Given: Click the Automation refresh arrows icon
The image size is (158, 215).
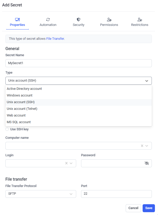Looking at the screenshot, I should point(48,19).
